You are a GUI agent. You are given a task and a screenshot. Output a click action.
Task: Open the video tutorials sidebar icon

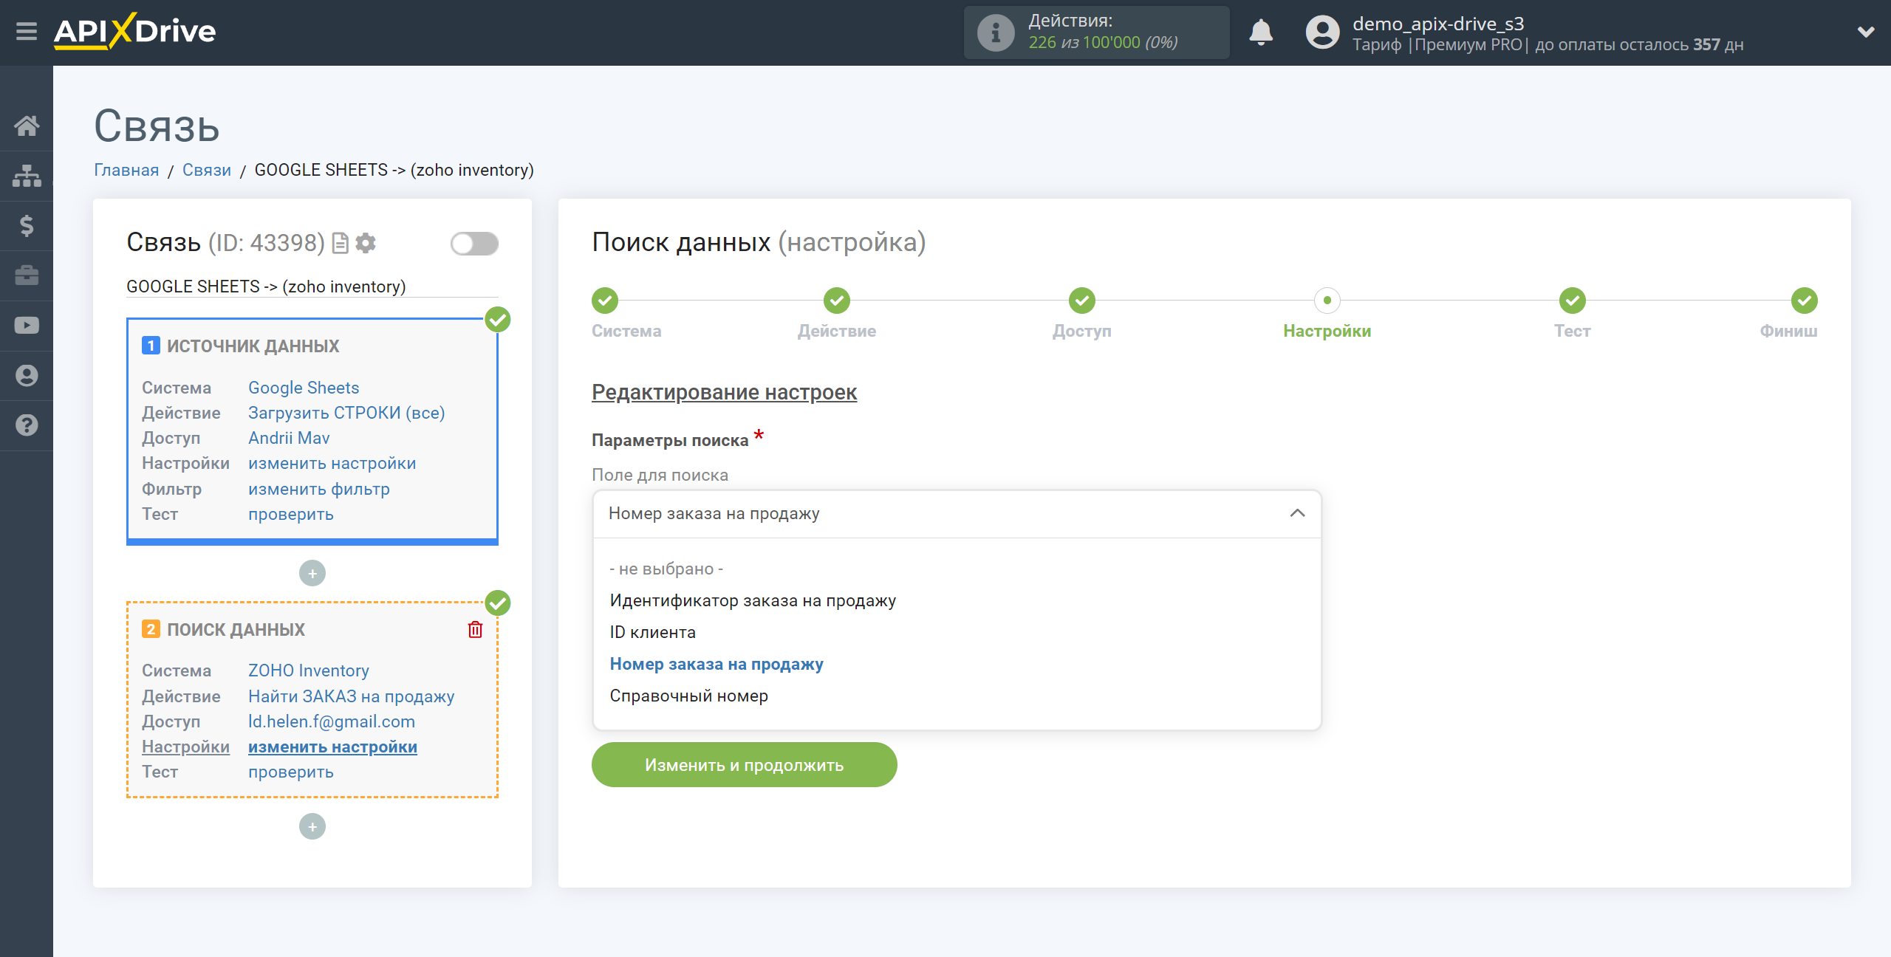[x=27, y=326]
